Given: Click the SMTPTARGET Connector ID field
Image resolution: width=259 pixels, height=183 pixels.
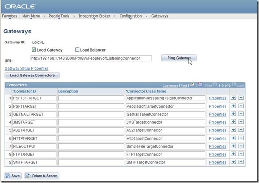Looking at the screenshot, I should click(34, 162).
